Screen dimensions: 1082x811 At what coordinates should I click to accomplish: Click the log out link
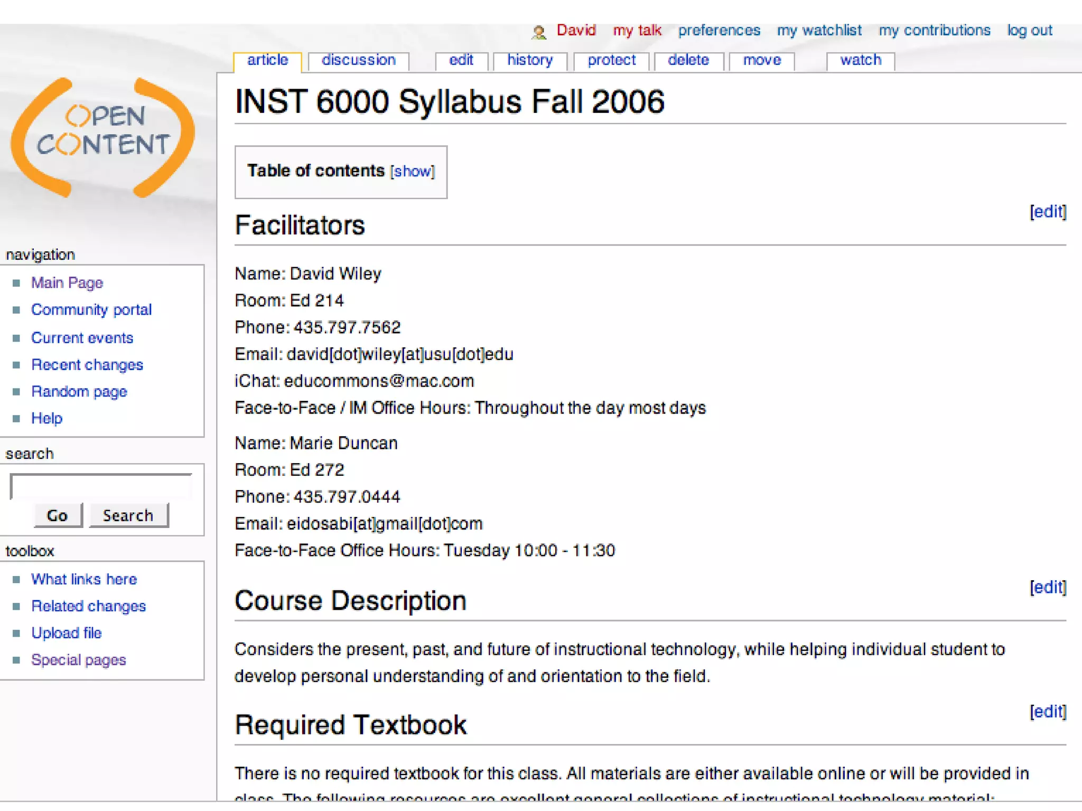tap(1029, 31)
